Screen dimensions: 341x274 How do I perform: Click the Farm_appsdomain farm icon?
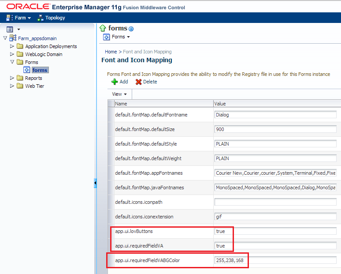point(13,38)
